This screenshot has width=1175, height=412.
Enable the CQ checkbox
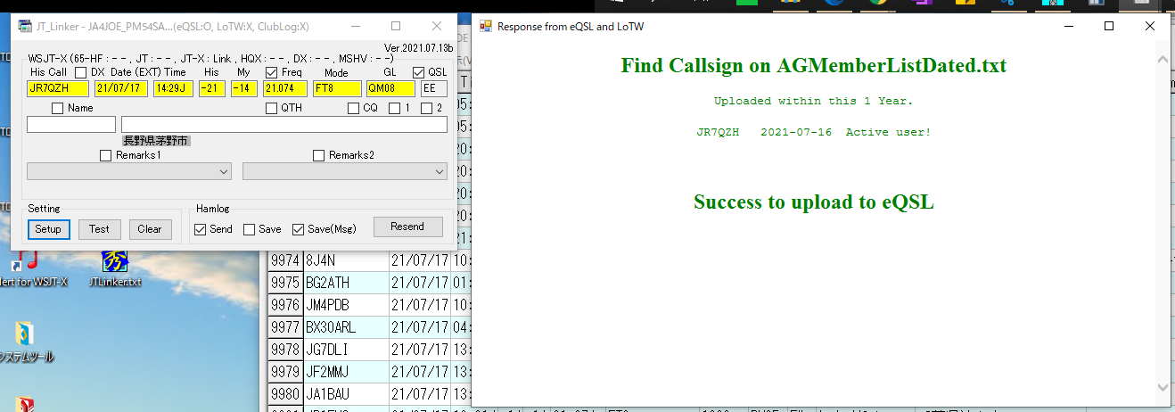353,108
